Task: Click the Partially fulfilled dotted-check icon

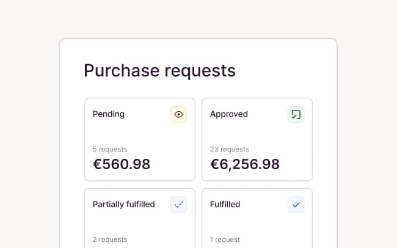Action: [178, 205]
